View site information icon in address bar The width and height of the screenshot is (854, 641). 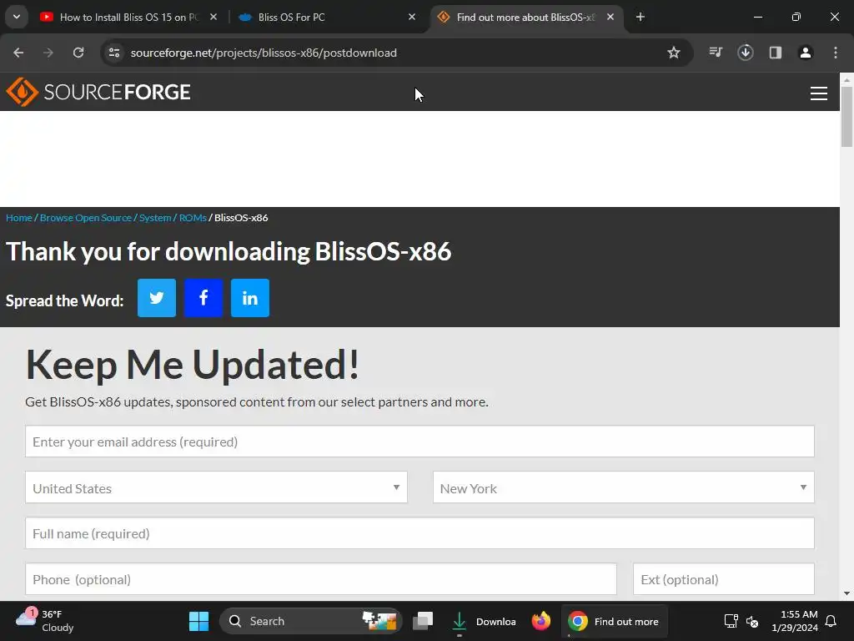tap(113, 53)
